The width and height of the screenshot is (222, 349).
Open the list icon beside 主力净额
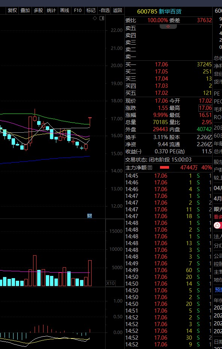click(x=150, y=168)
